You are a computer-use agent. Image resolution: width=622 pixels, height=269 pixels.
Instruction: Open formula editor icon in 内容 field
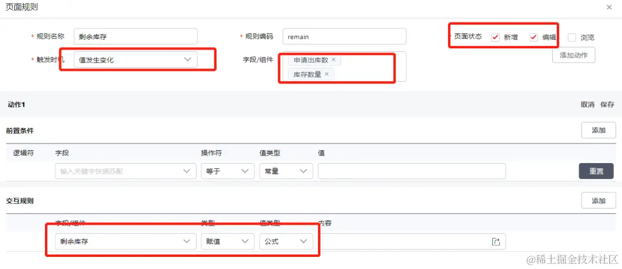[x=496, y=241]
